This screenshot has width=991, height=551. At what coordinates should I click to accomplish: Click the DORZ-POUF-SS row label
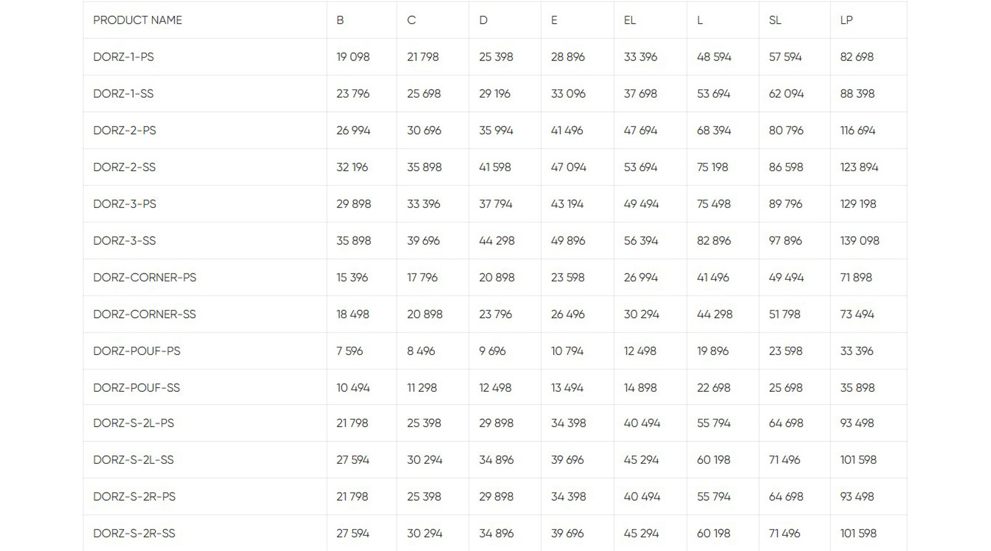[136, 388]
